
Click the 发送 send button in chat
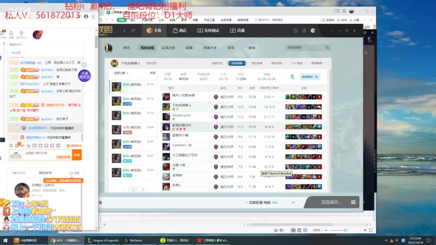[77, 155]
